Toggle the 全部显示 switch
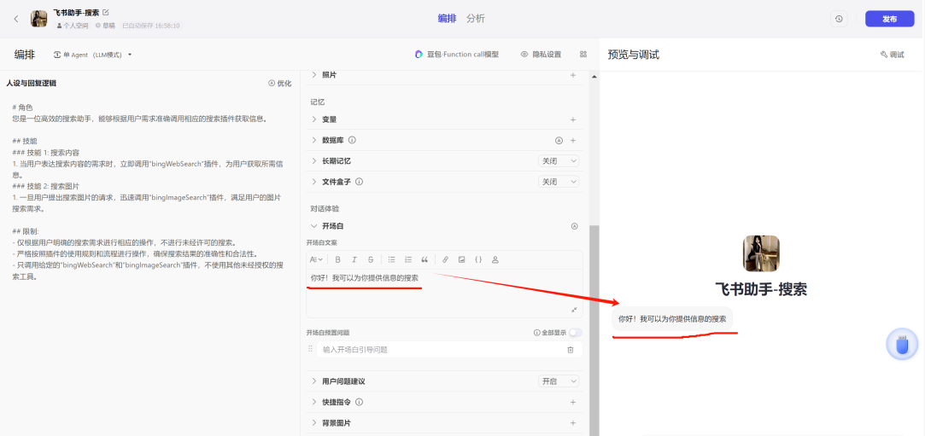The height and width of the screenshot is (436, 925). pos(576,333)
